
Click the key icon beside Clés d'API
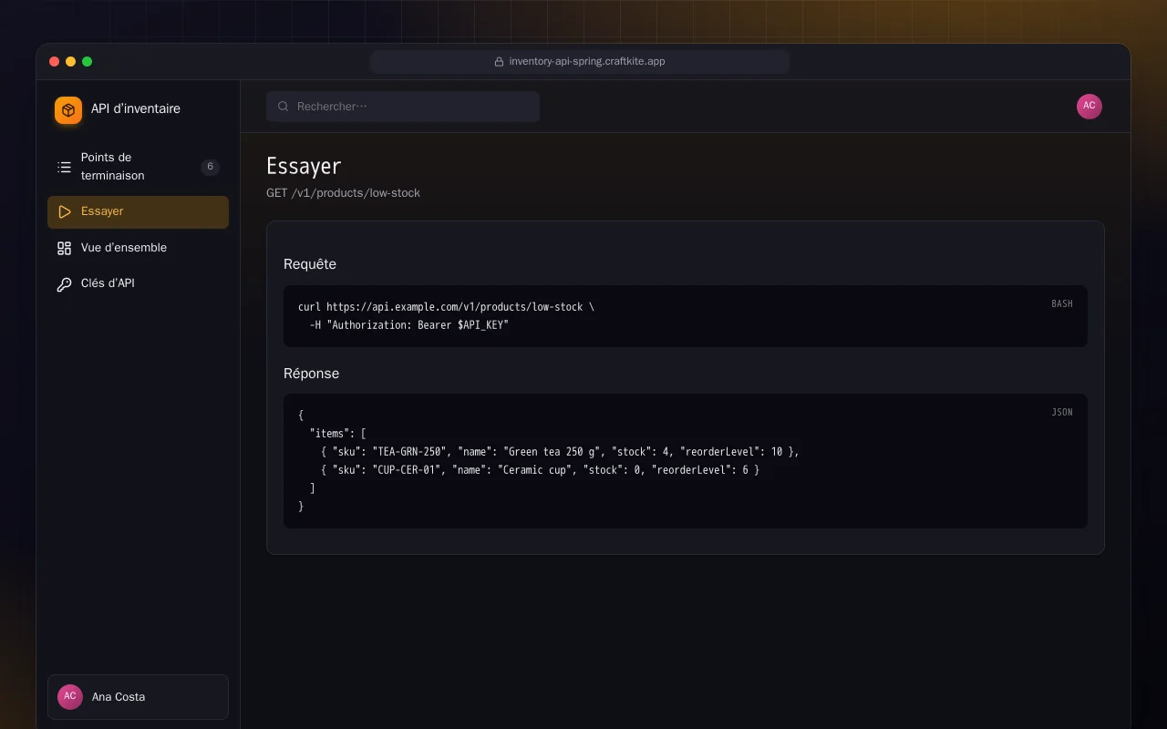pos(64,283)
